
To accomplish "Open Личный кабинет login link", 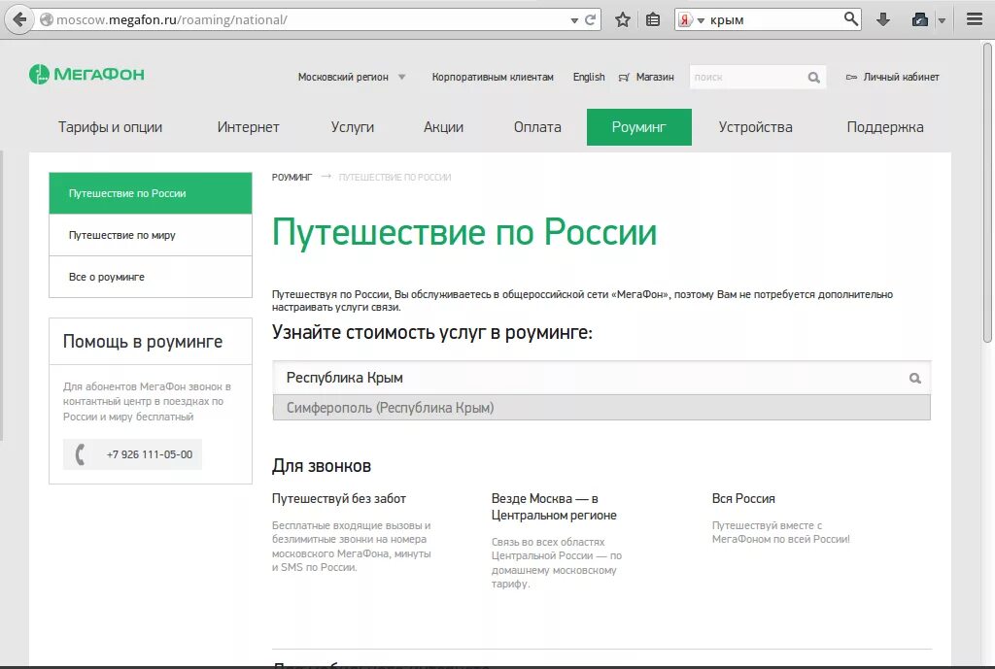I will [901, 77].
